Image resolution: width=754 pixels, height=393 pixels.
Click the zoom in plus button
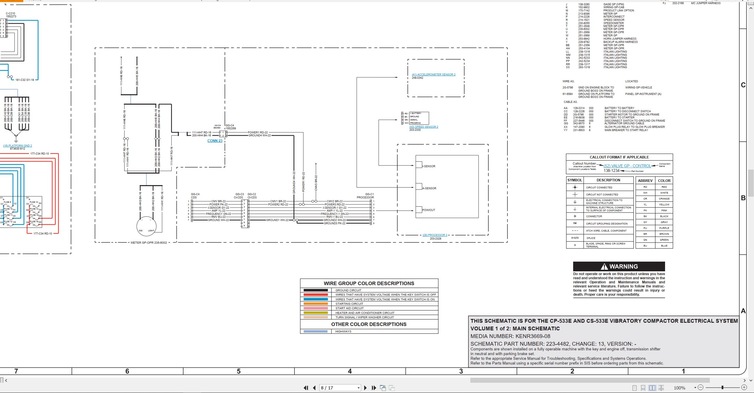pos(744,387)
